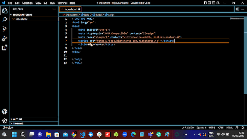
Task: Open Google Chrome from the taskbar
Action: 74,134
